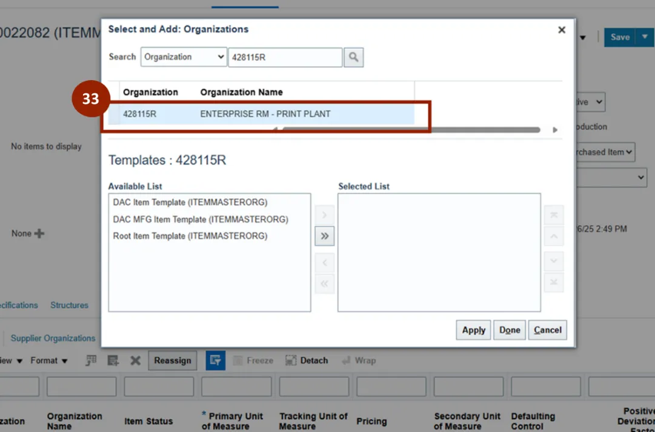Click the delete X icon in table toolbar

coord(135,360)
